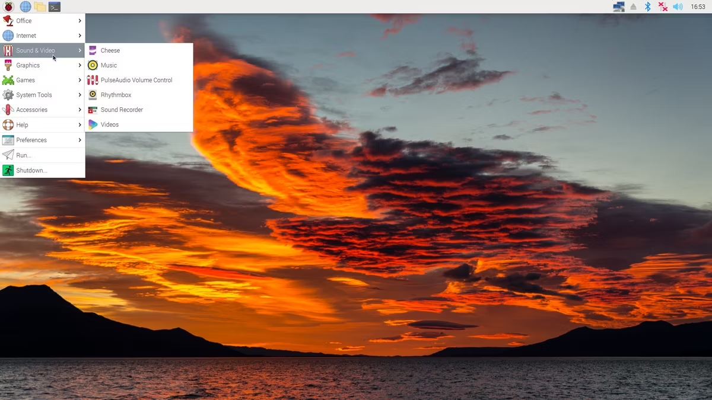Open the Bluetooth tray icon
Viewport: 712px width, 400px height.
648,7
